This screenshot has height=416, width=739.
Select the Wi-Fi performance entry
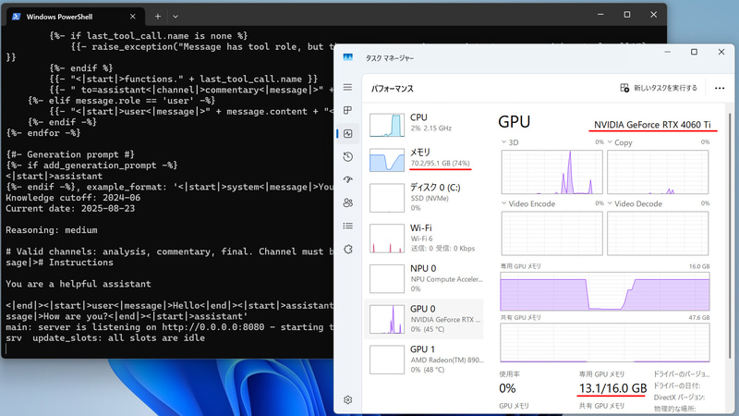tap(424, 239)
